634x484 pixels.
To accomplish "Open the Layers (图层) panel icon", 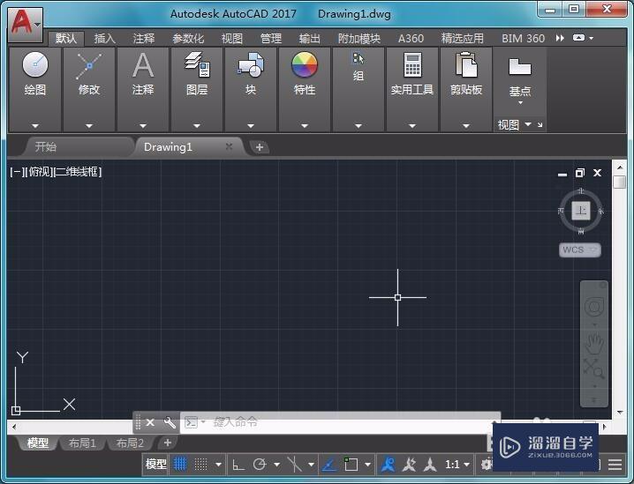I will 197,64.
